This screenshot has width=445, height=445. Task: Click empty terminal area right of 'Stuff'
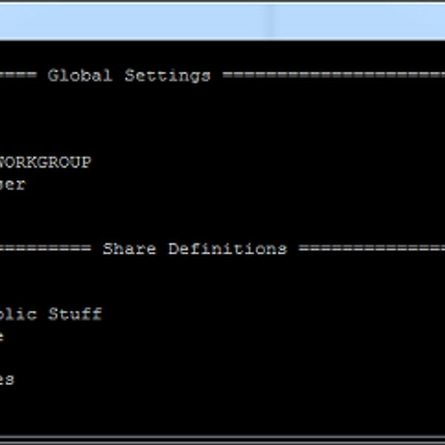coord(260,314)
